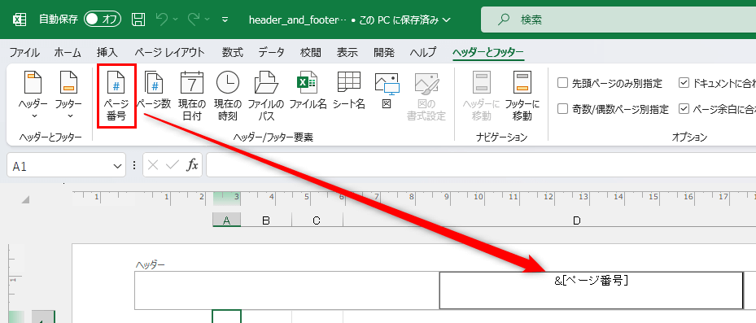Open the 表示 tab

pos(347,53)
